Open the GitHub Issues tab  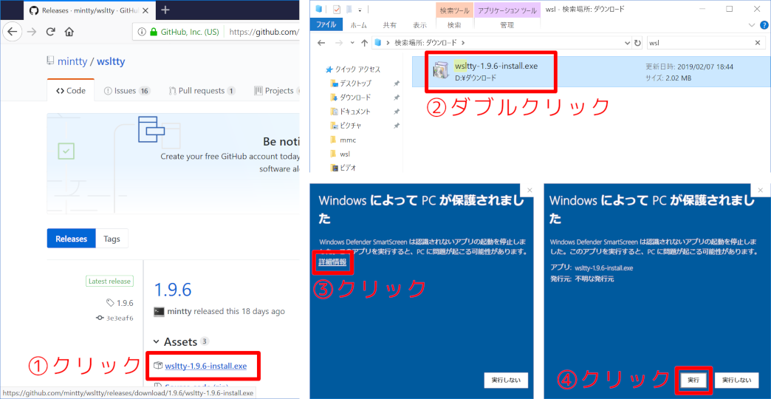point(127,91)
